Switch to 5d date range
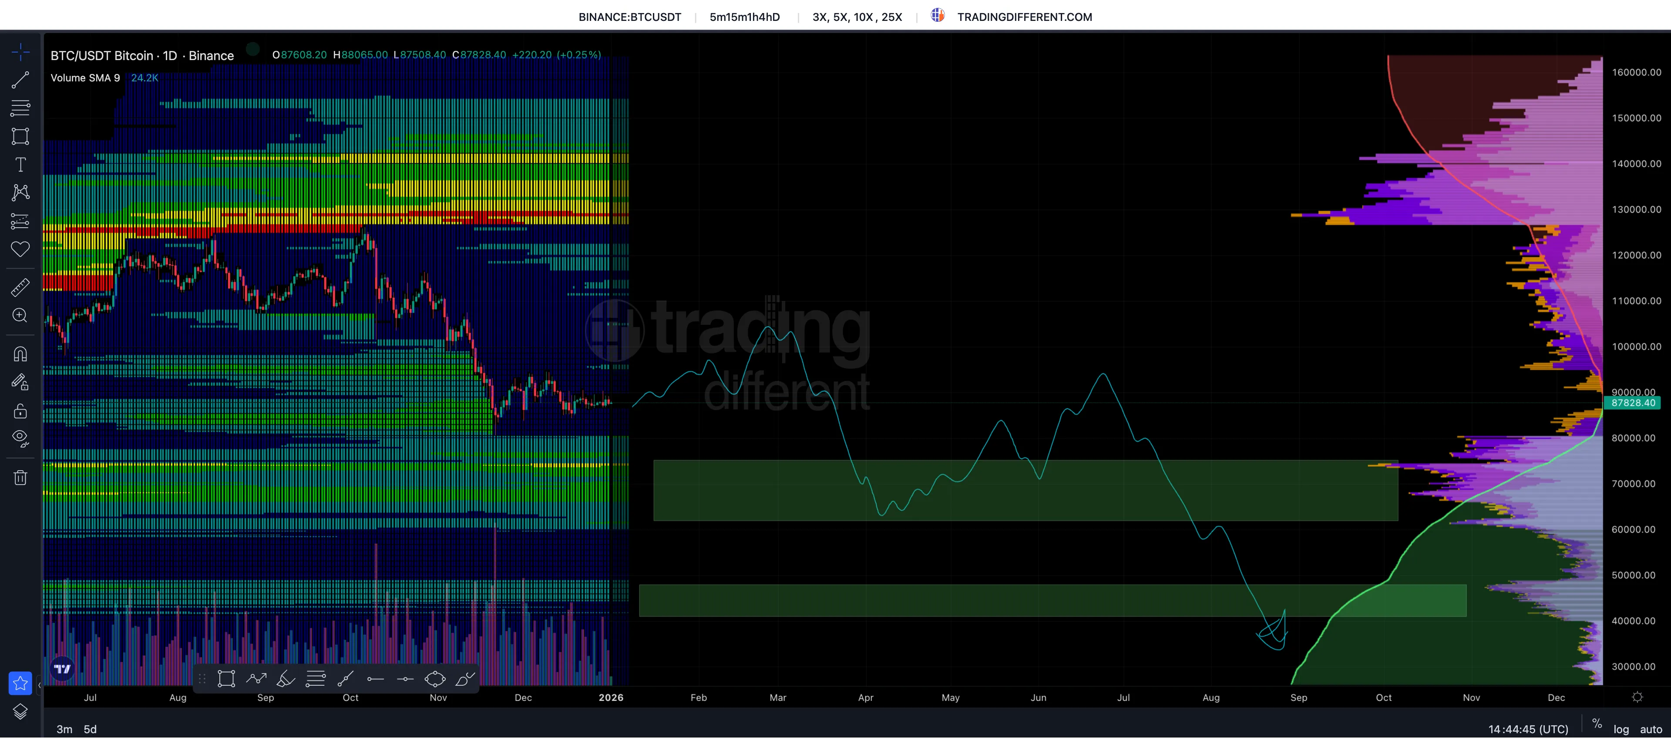The height and width of the screenshot is (741, 1671). [90, 729]
